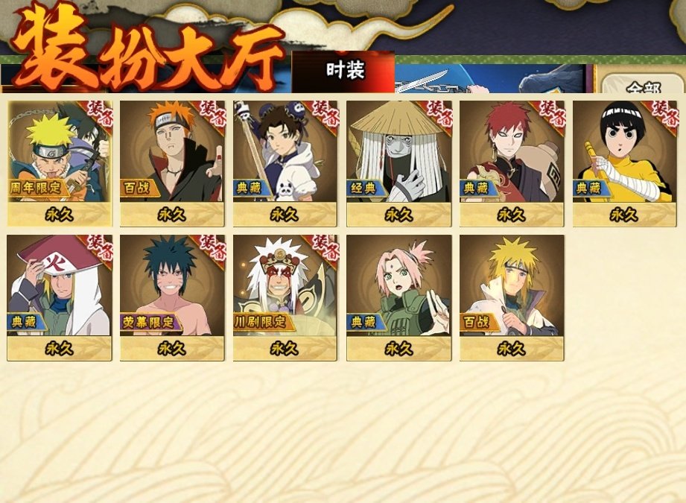This screenshot has height=503, width=686.
Task: Select the red-haired Gaara 典藏 costume
Action: tap(512, 163)
